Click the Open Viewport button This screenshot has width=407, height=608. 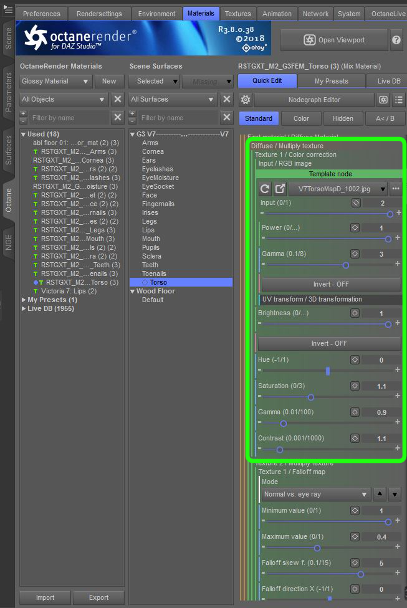point(334,40)
